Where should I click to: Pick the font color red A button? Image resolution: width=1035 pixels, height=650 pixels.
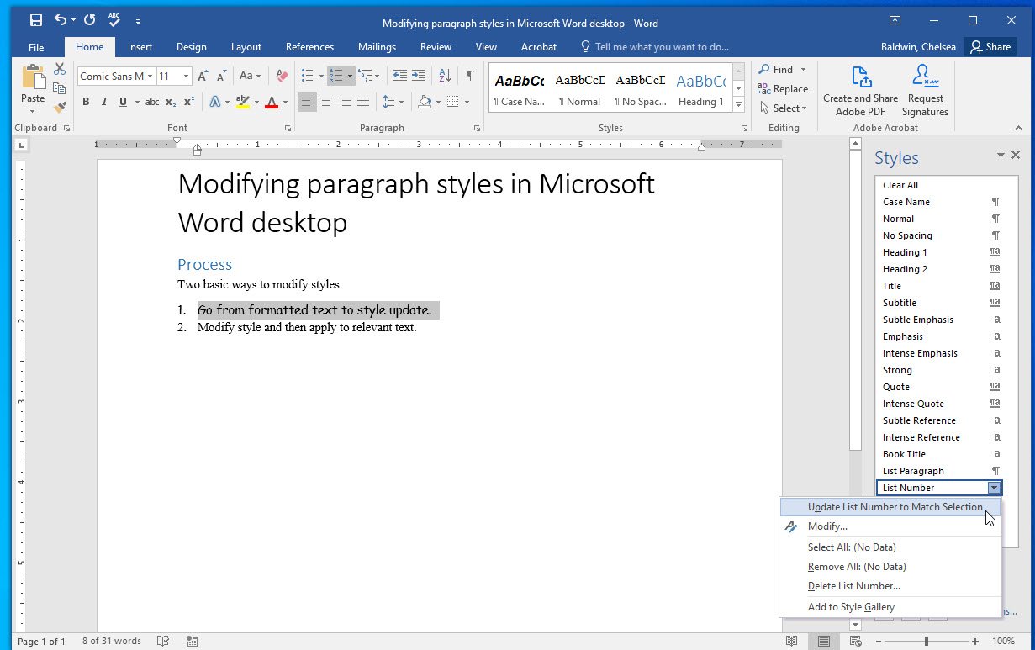(x=271, y=102)
